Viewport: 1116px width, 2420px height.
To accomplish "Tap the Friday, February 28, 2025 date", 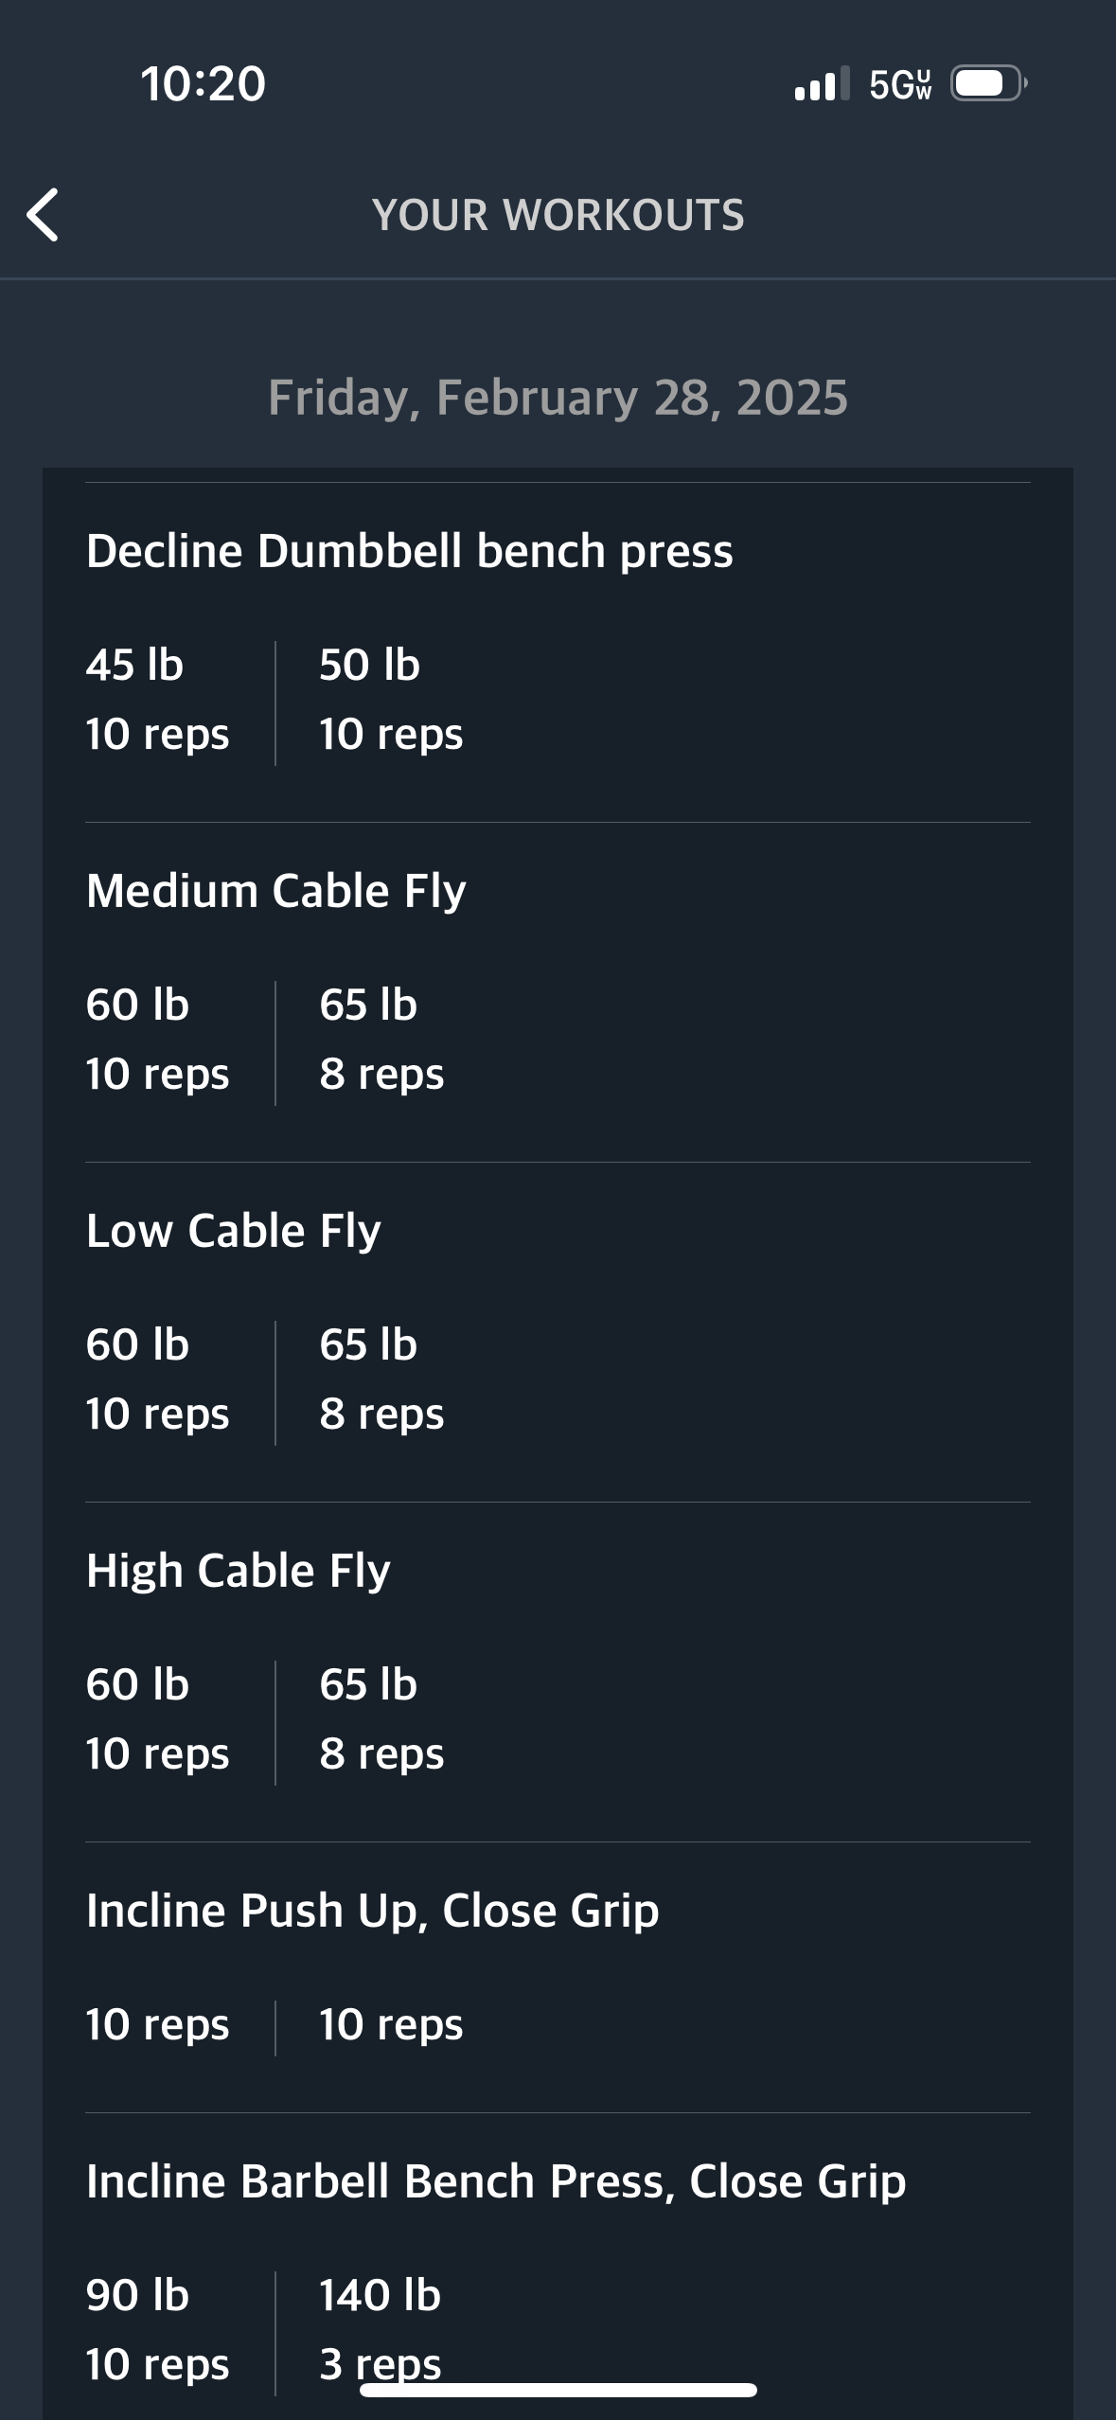I will click(558, 397).
